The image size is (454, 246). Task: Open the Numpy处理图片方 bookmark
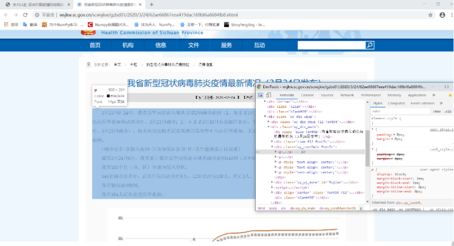point(108,25)
